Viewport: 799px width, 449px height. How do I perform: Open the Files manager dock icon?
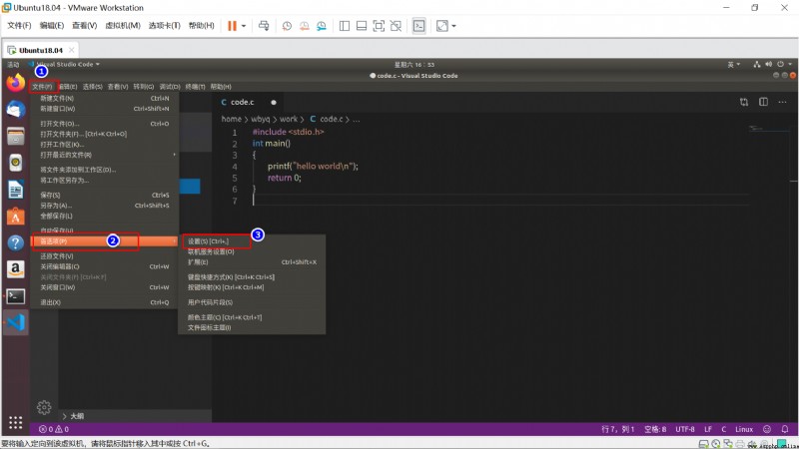click(x=15, y=137)
